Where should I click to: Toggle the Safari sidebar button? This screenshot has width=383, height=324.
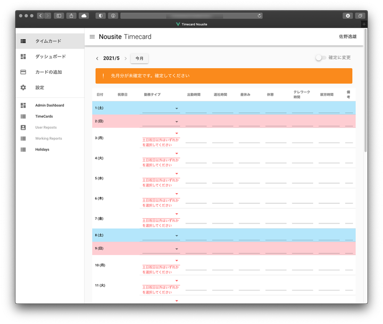tap(59, 15)
